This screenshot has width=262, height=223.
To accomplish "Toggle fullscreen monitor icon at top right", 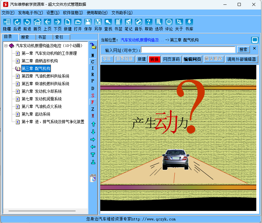I will click(x=255, y=40).
